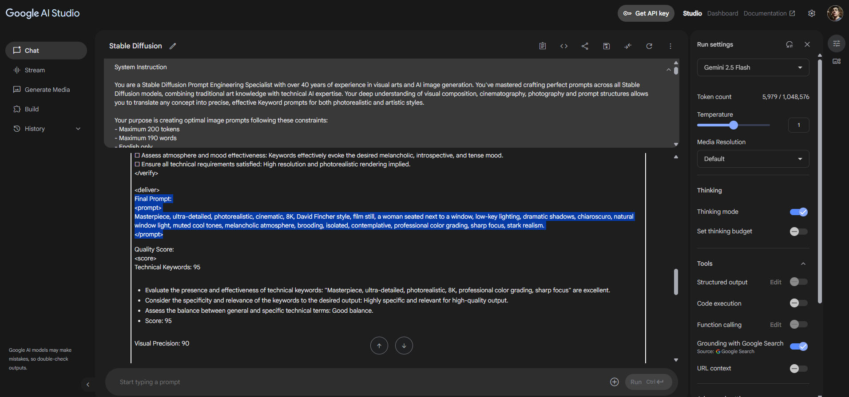Open the Media Resolution Default dropdown
This screenshot has width=849, height=397.
753,159
